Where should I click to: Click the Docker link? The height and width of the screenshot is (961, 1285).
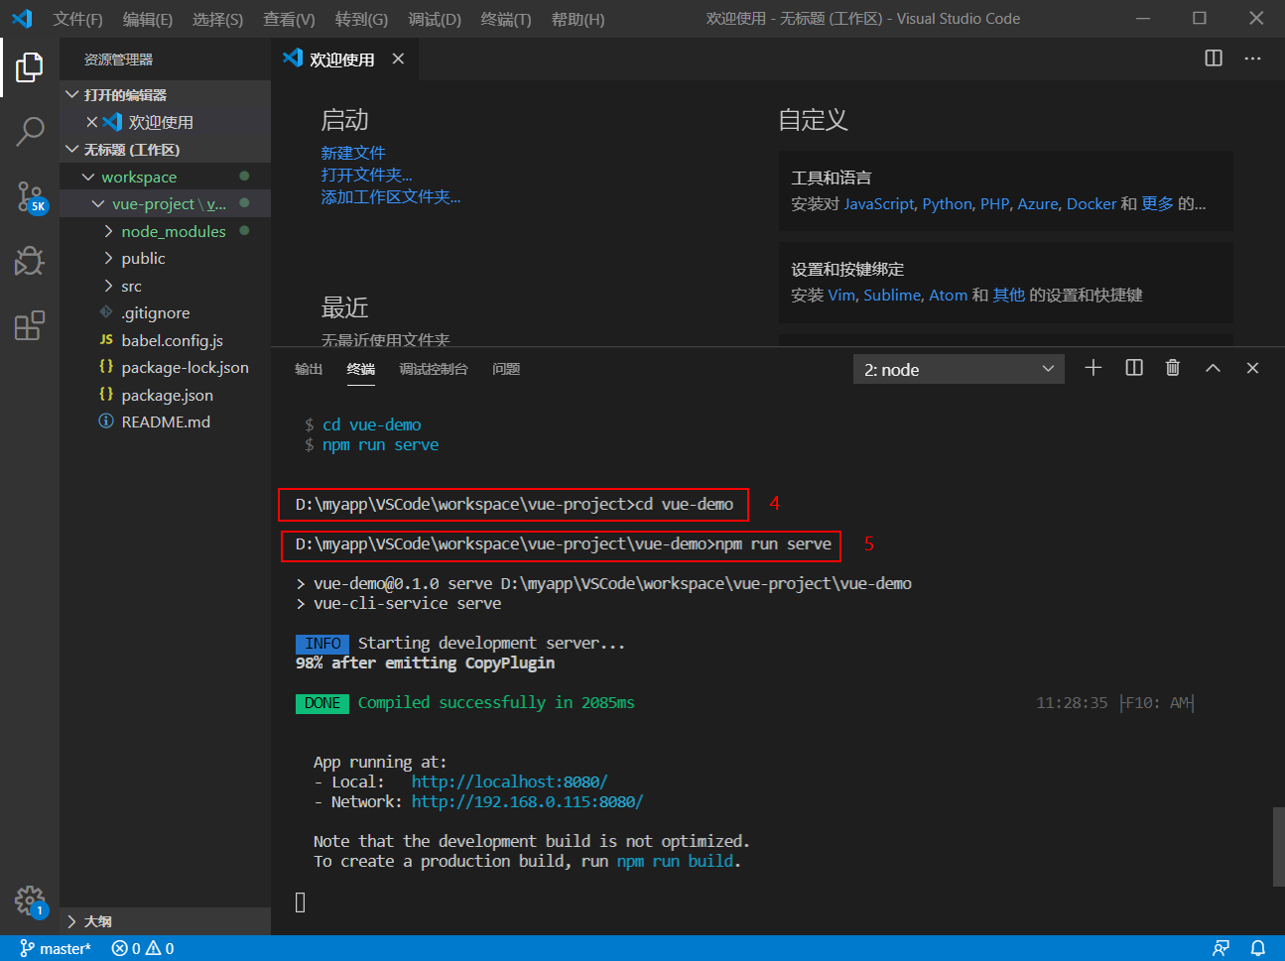click(x=1092, y=203)
